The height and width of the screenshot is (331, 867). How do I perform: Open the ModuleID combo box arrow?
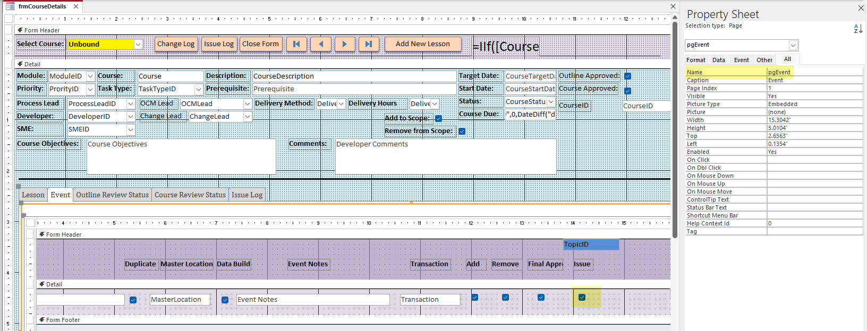(90, 76)
